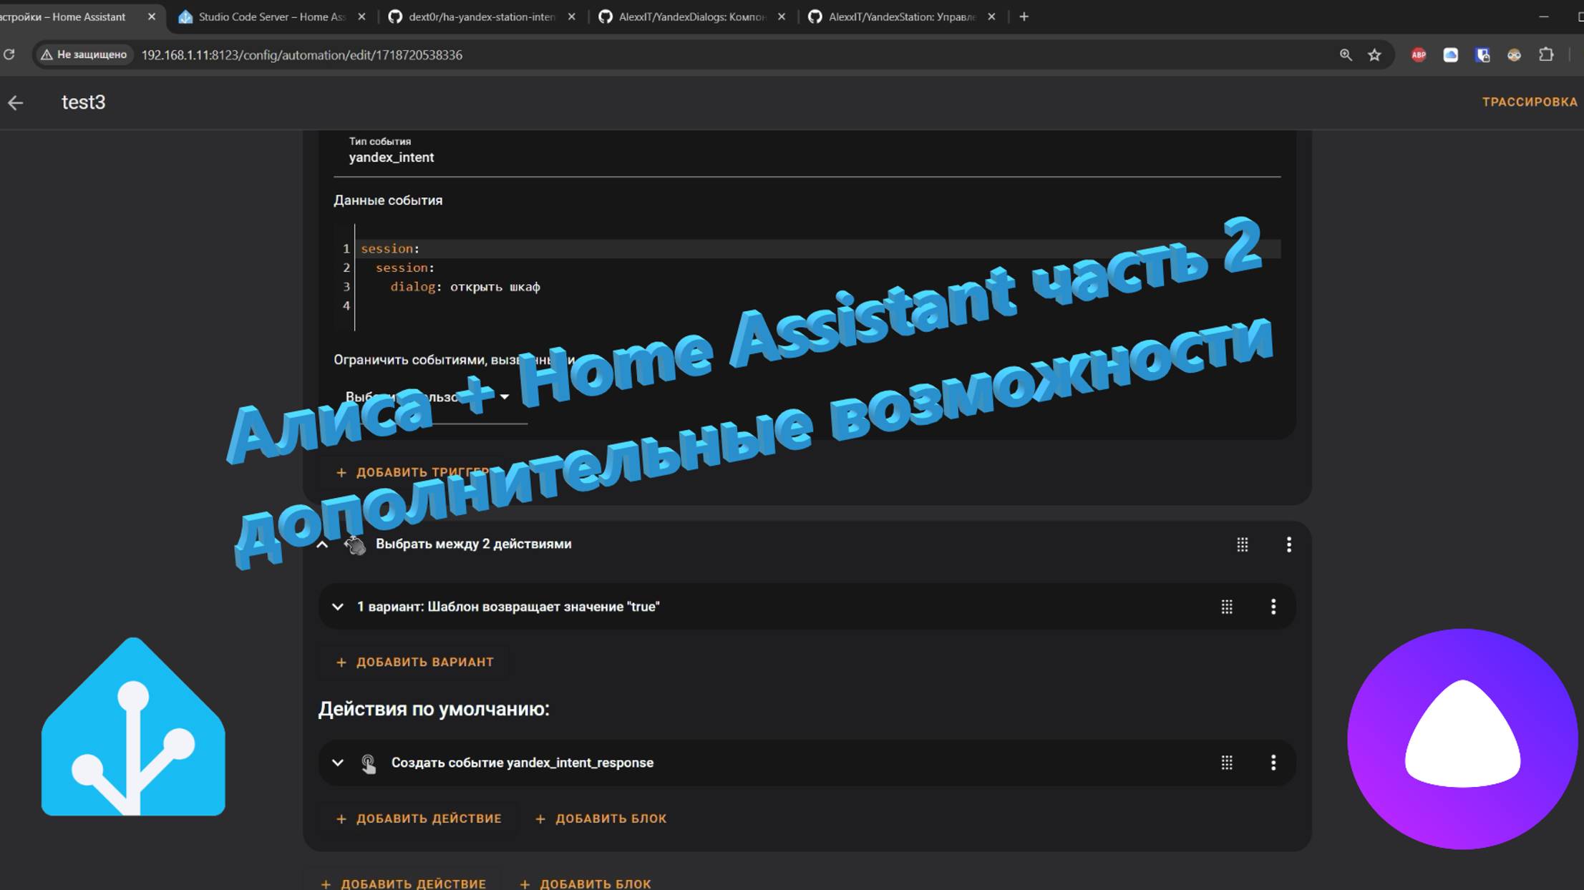
Task: Open browser extensions puzzle icon
Action: tap(1546, 55)
